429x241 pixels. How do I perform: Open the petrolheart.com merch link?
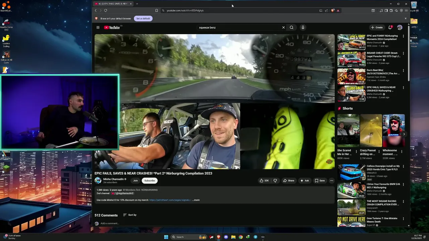coord(170,200)
